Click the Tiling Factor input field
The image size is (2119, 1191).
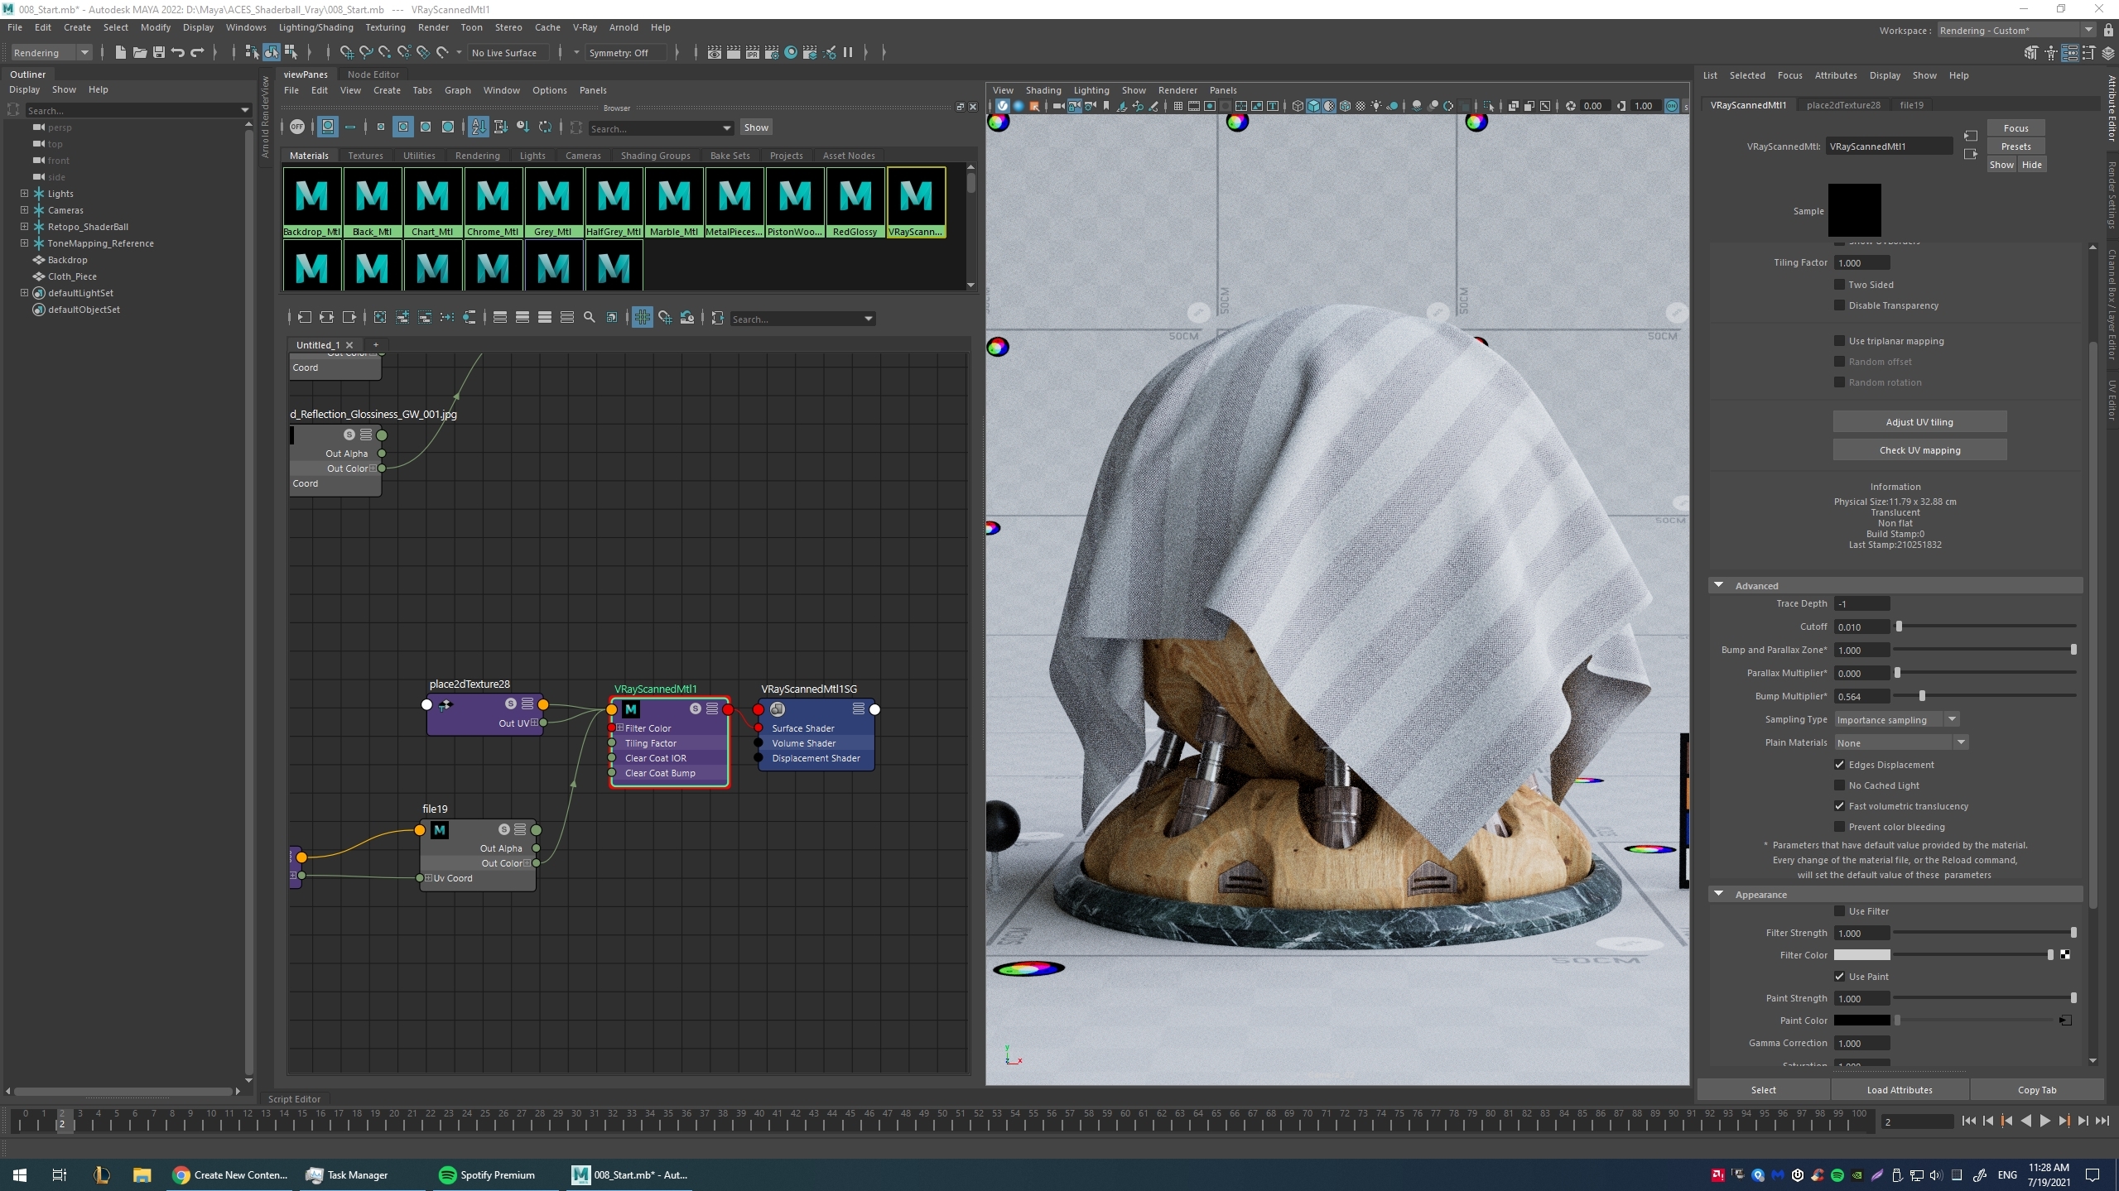(x=1861, y=262)
